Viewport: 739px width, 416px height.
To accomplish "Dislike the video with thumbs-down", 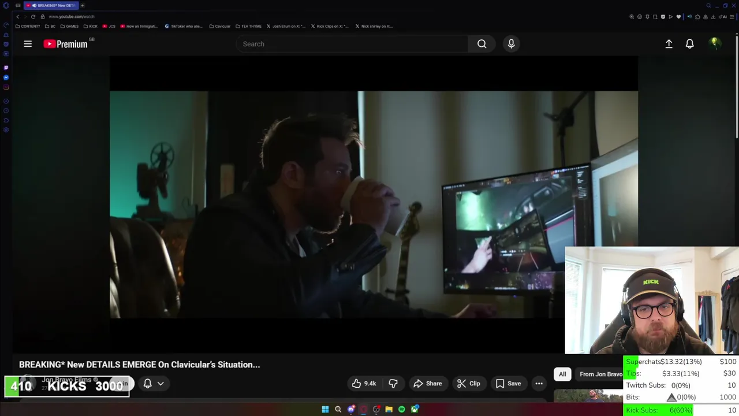I will (x=393, y=384).
